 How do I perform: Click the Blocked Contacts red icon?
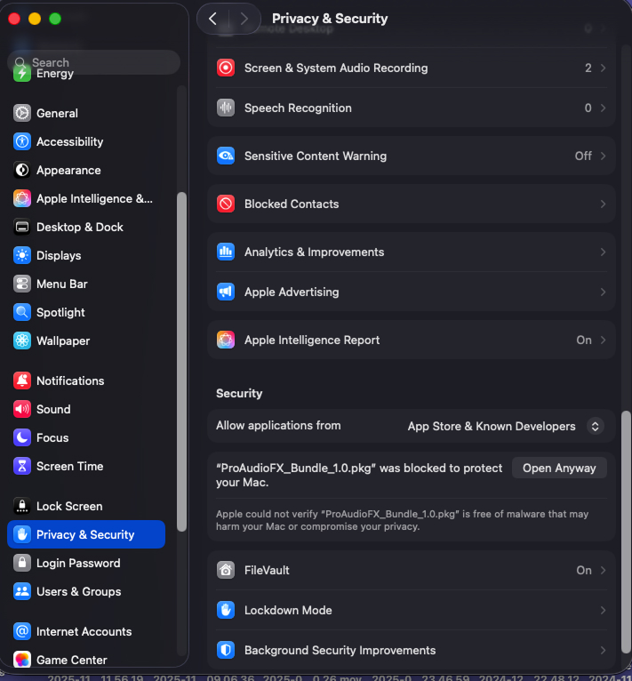[226, 204]
